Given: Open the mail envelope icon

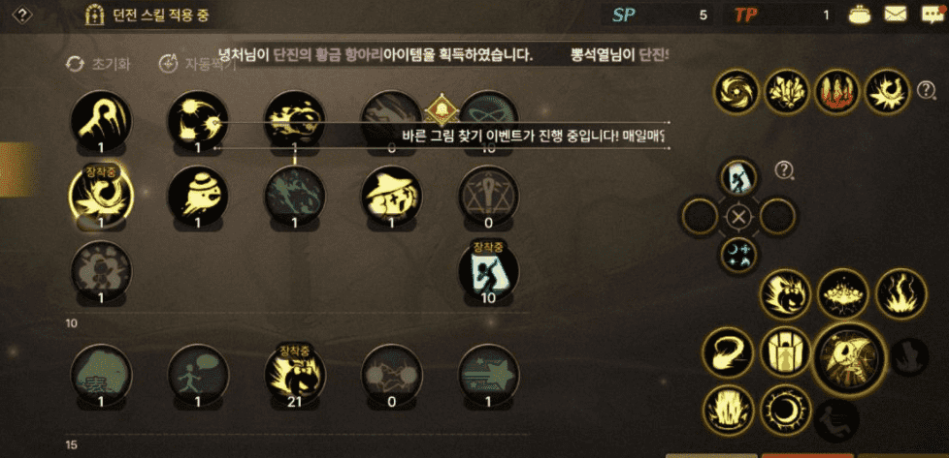Looking at the screenshot, I should [896, 14].
